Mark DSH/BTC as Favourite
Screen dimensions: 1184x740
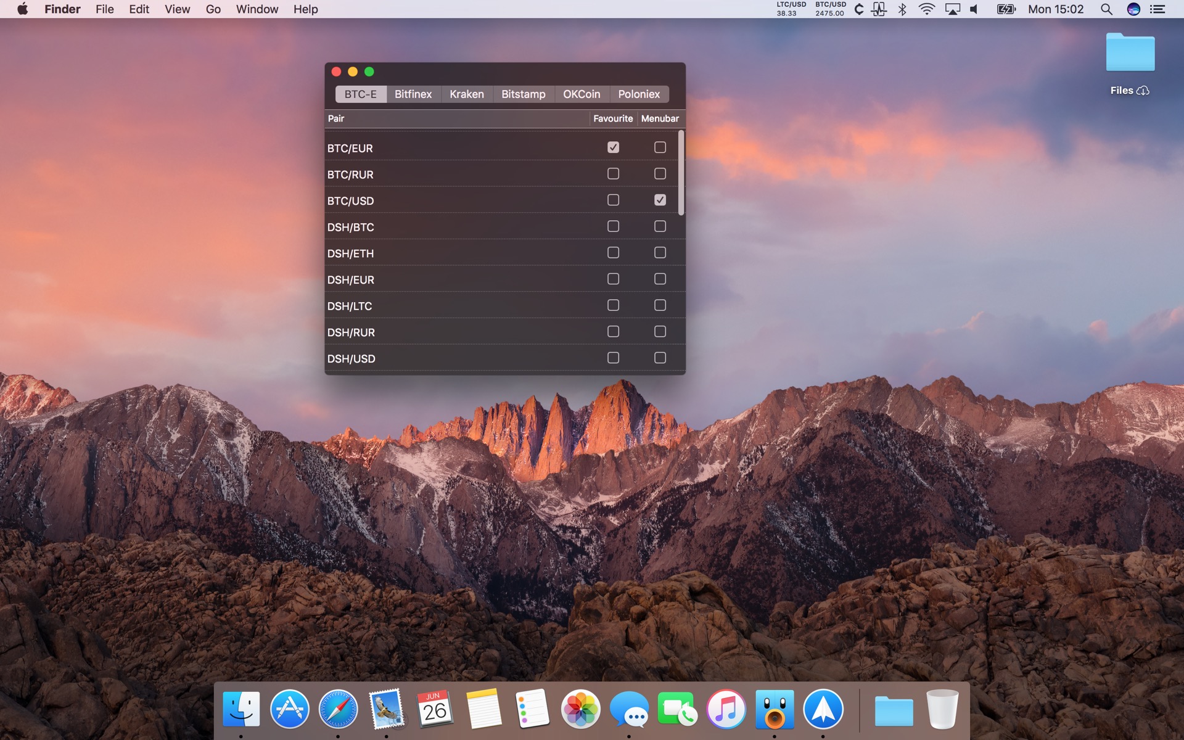[x=613, y=226]
